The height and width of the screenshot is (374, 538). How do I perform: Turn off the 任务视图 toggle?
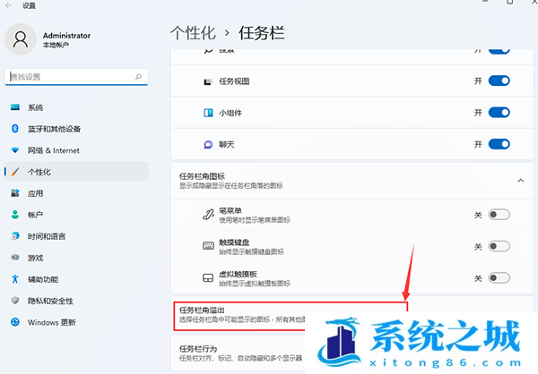[499, 81]
